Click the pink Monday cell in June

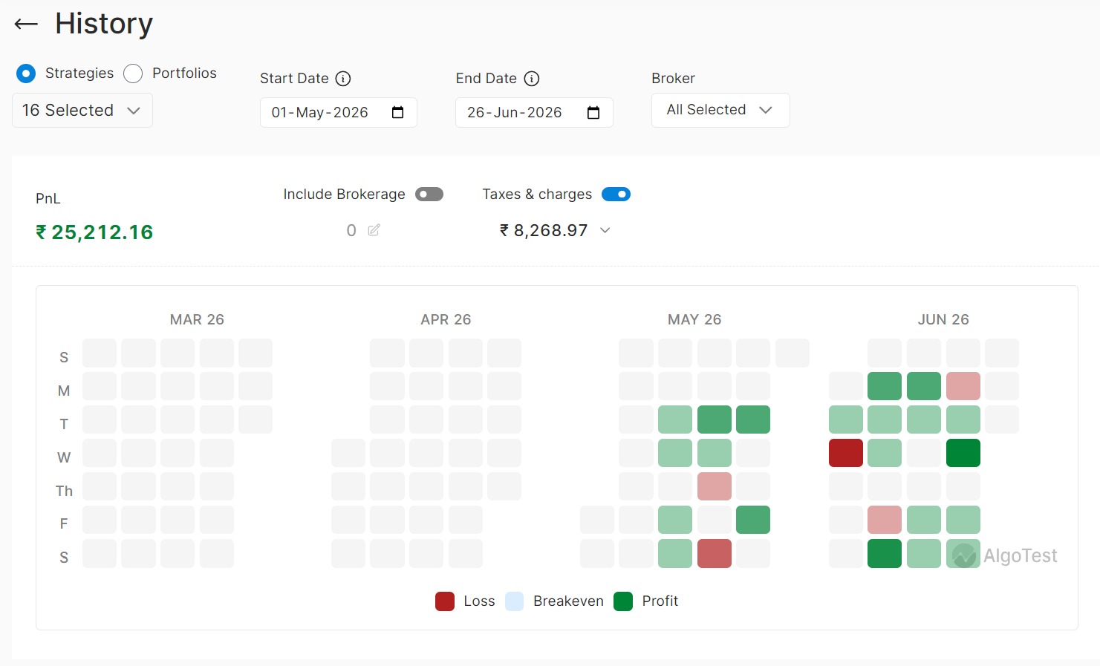[x=963, y=386]
